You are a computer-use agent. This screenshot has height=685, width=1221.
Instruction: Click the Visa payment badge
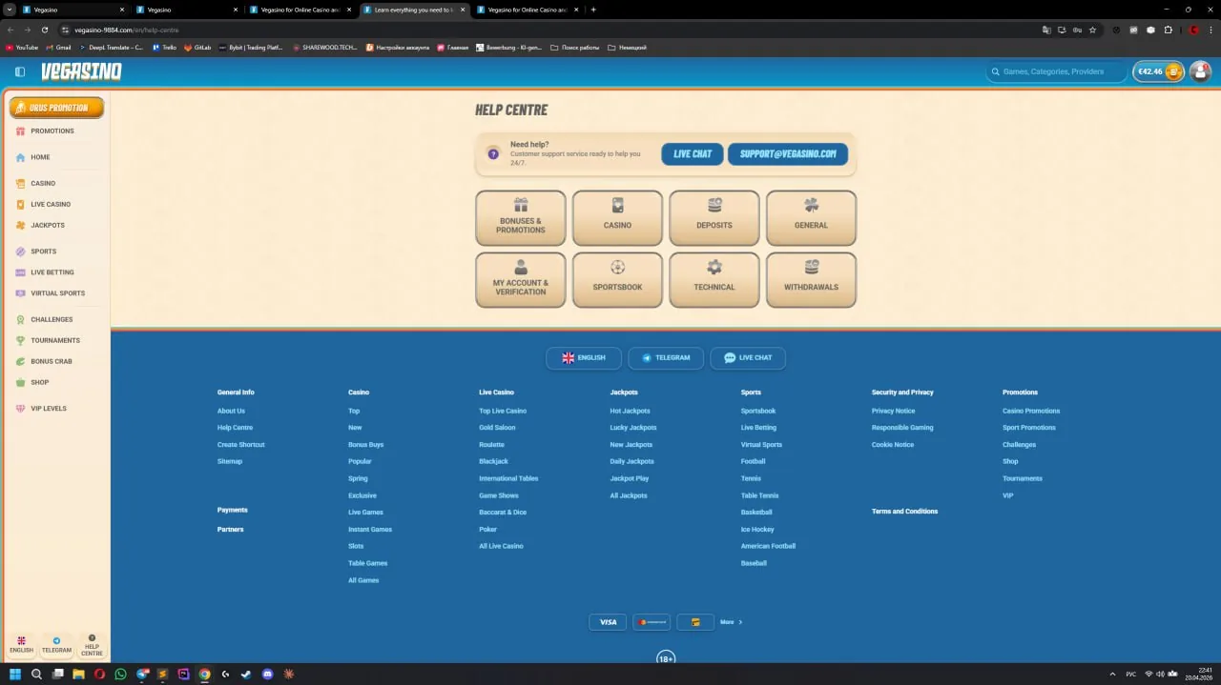[x=608, y=622]
